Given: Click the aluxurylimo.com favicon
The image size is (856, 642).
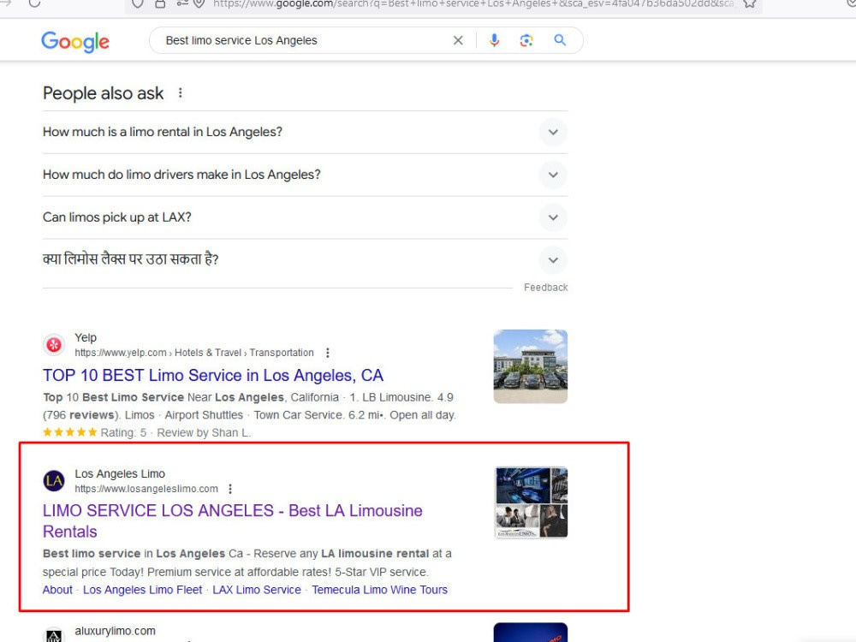Looking at the screenshot, I should (54, 635).
